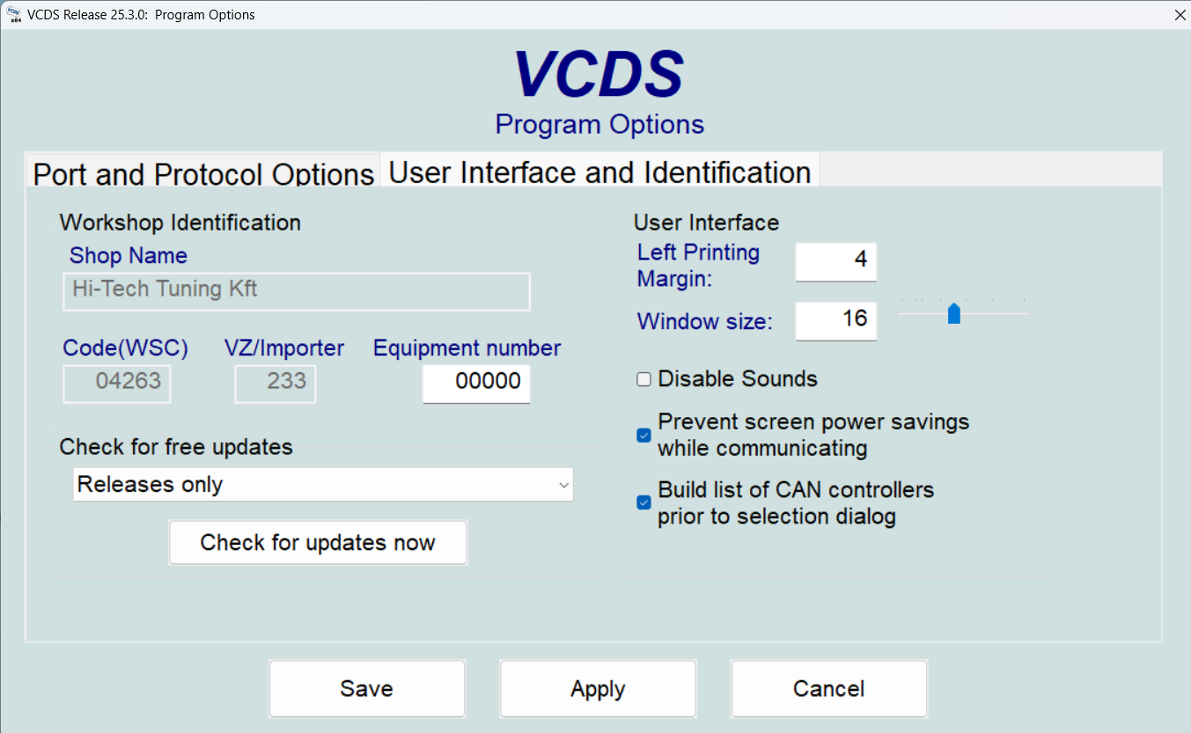The height and width of the screenshot is (733, 1191).
Task: Click the Shop Name label
Action: pyautogui.click(x=129, y=256)
